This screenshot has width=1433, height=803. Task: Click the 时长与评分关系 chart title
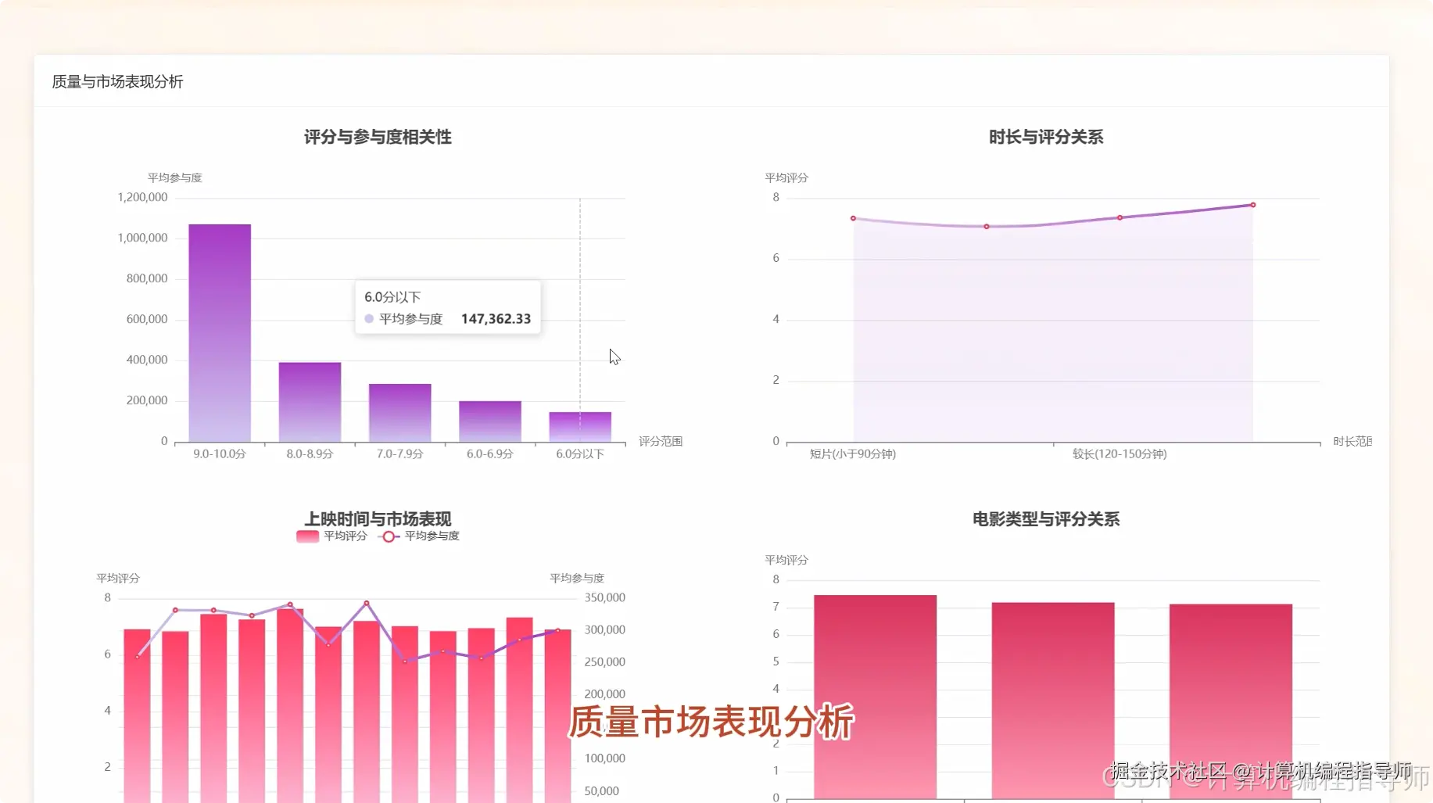click(1047, 137)
